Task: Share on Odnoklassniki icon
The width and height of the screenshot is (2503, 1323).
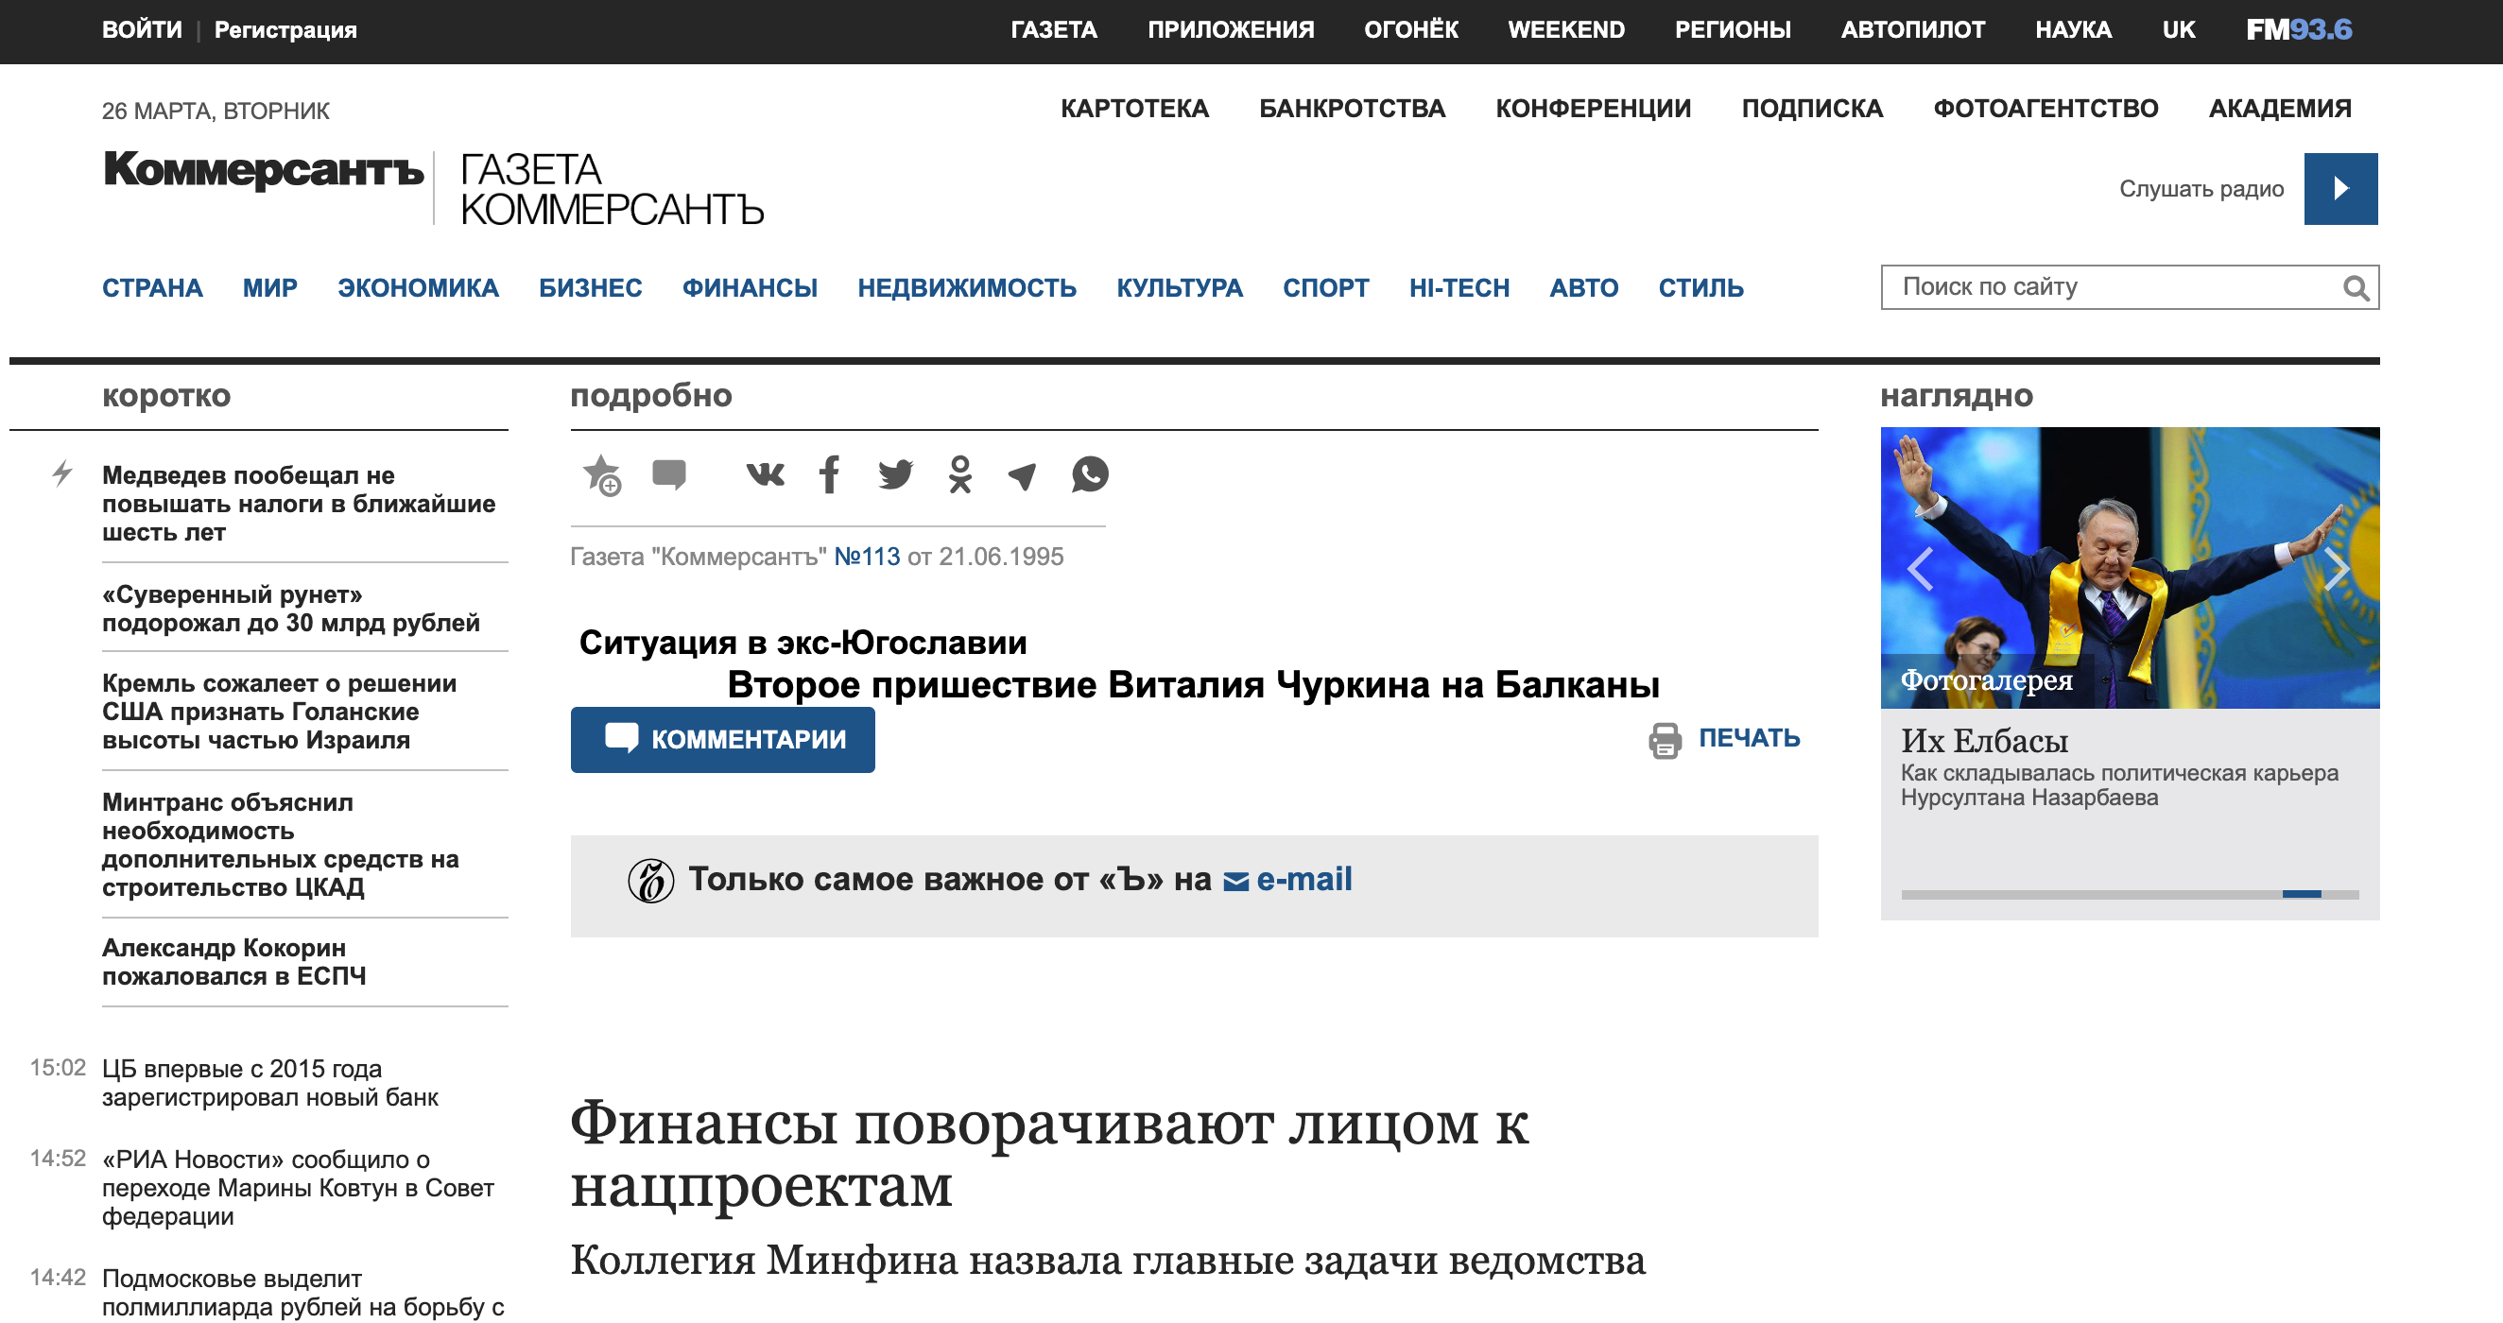Action: tap(960, 474)
